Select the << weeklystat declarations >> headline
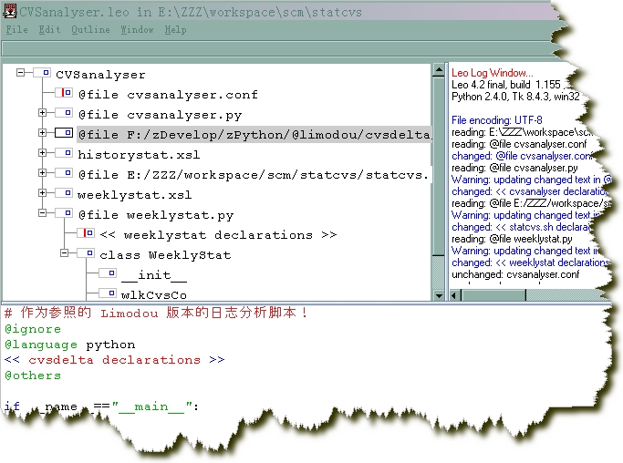This screenshot has width=623, height=463. (x=218, y=235)
